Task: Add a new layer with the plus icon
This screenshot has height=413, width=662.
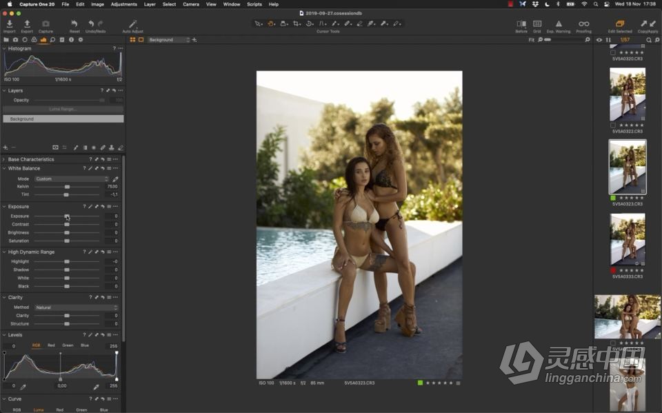Action: pyautogui.click(x=6, y=148)
